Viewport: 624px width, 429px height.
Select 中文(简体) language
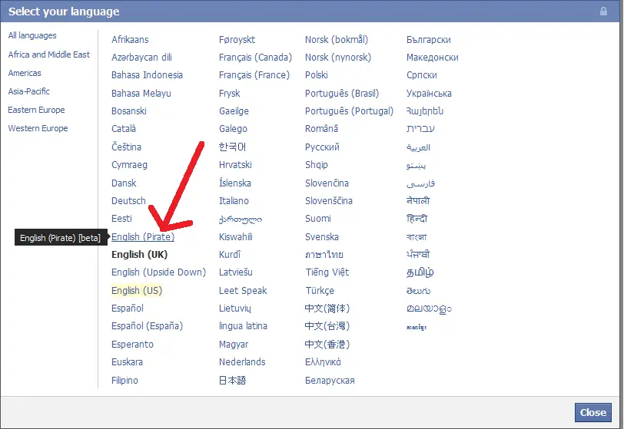pos(327,309)
